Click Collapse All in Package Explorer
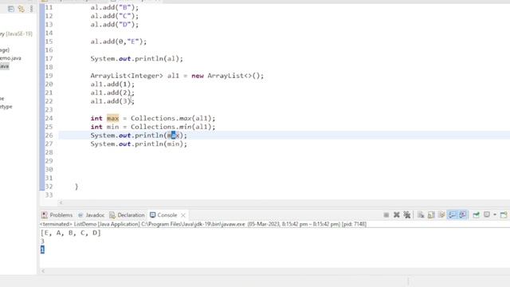 [11, 9]
